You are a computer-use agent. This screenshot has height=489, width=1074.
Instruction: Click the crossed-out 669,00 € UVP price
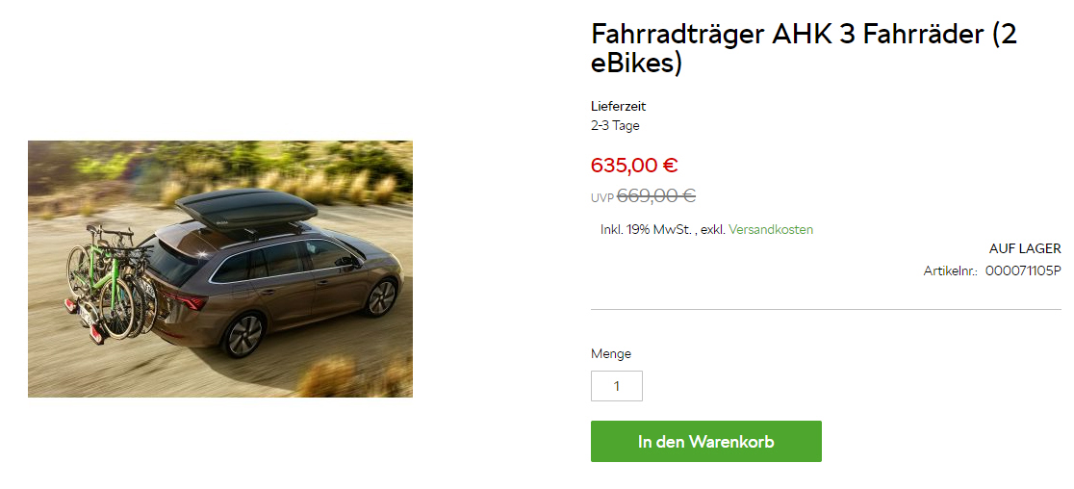click(656, 195)
